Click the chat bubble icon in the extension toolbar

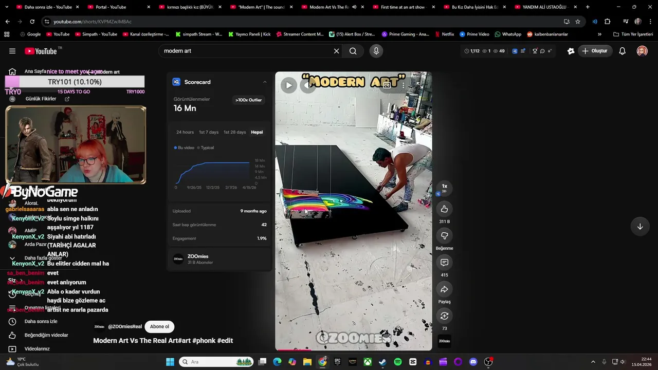(542, 51)
